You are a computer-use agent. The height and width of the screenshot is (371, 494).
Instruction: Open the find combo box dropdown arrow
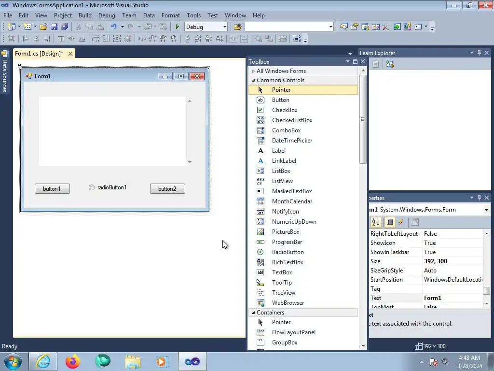330,27
